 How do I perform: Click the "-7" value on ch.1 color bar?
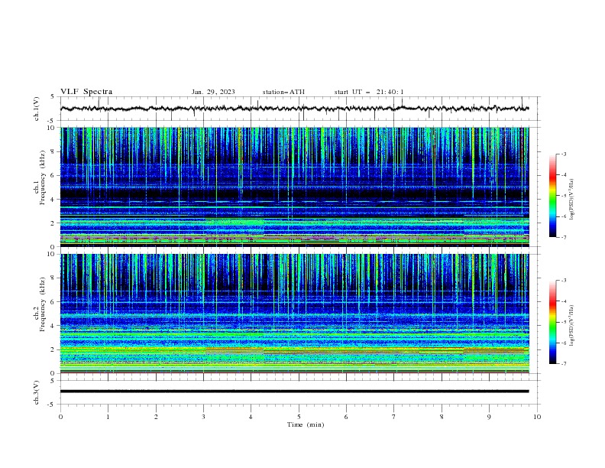(564, 237)
